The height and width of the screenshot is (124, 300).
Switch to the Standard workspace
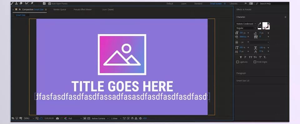(198, 4)
